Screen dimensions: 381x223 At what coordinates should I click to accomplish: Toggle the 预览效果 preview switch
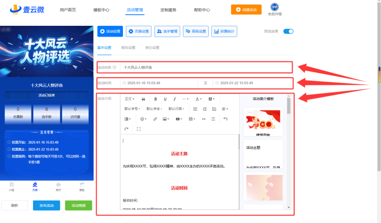click(x=288, y=31)
